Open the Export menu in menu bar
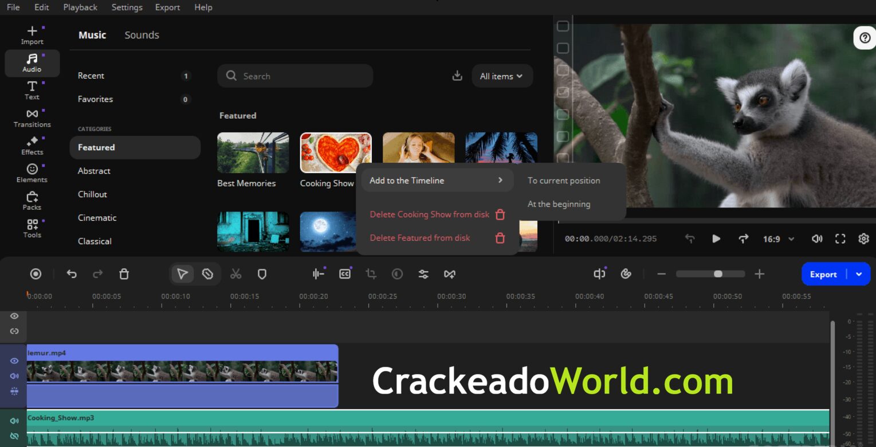Viewport: 876px width, 447px height. tap(167, 7)
